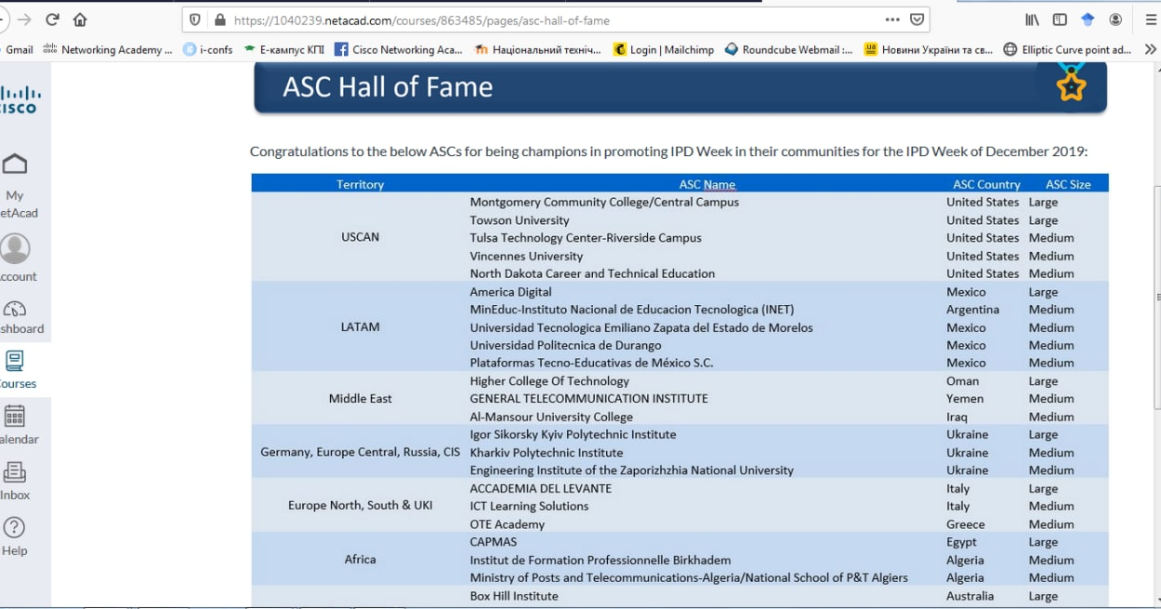Open the Roundcube Webmail bookmark
This screenshot has height=609, width=1161.
(x=789, y=50)
